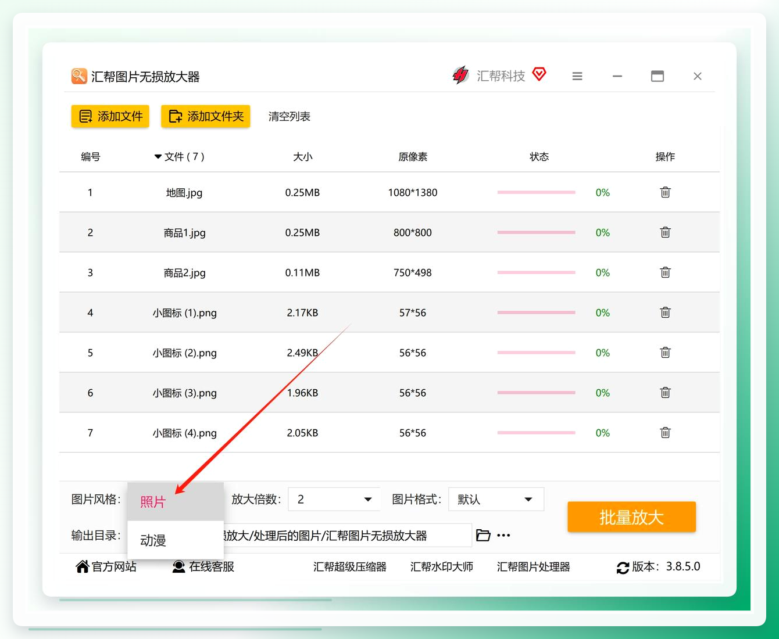Click the 编号 column header
Image resolution: width=779 pixels, height=639 pixels.
(x=91, y=157)
